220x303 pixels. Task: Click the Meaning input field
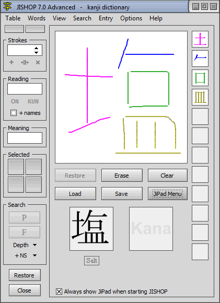tap(25, 138)
